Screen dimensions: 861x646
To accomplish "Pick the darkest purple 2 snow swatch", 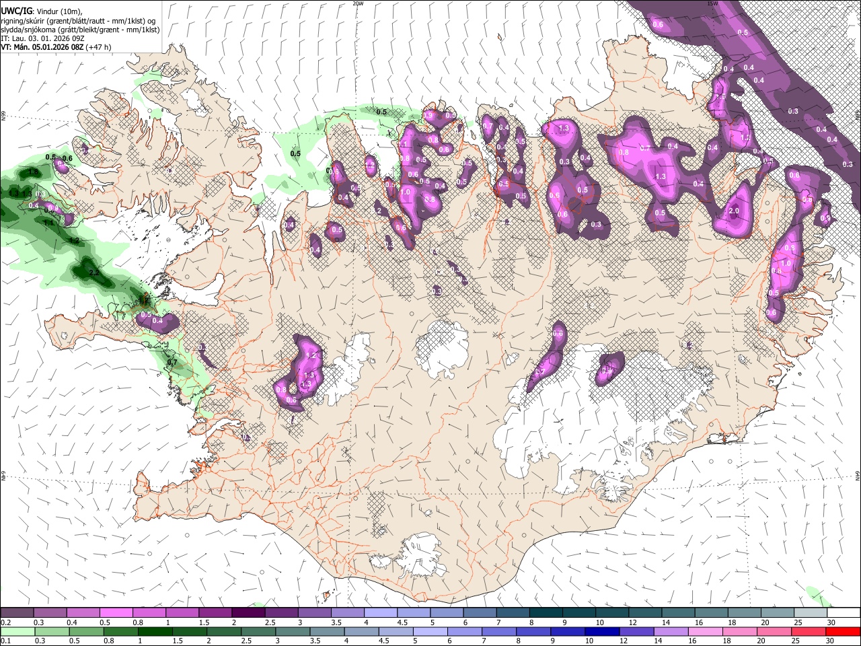I will click(248, 613).
